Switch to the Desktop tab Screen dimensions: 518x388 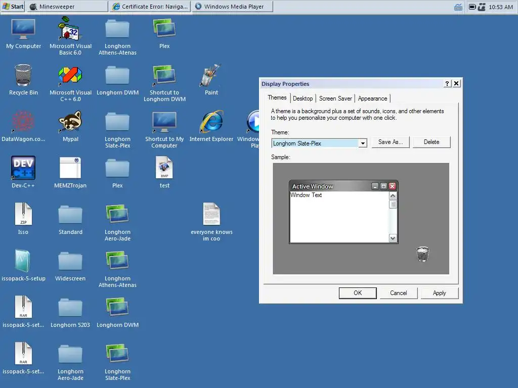(x=303, y=99)
